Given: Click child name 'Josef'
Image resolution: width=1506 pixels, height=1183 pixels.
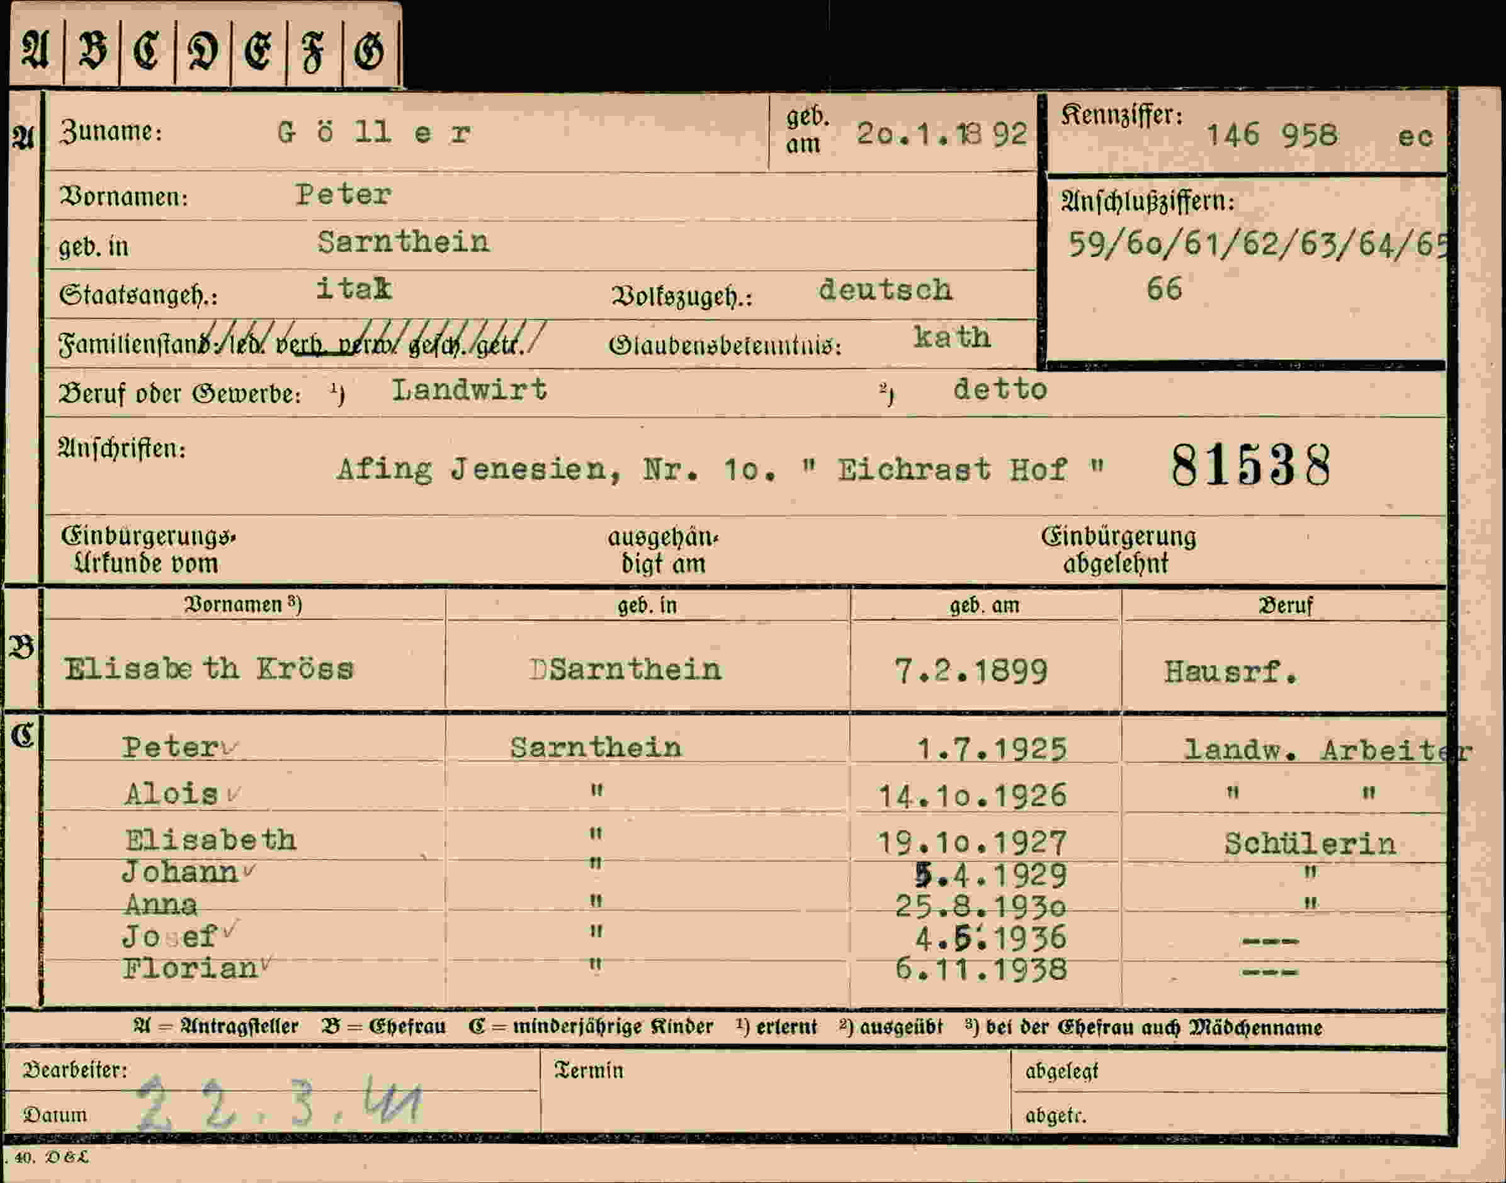Looking at the screenshot, I should coord(169,937).
